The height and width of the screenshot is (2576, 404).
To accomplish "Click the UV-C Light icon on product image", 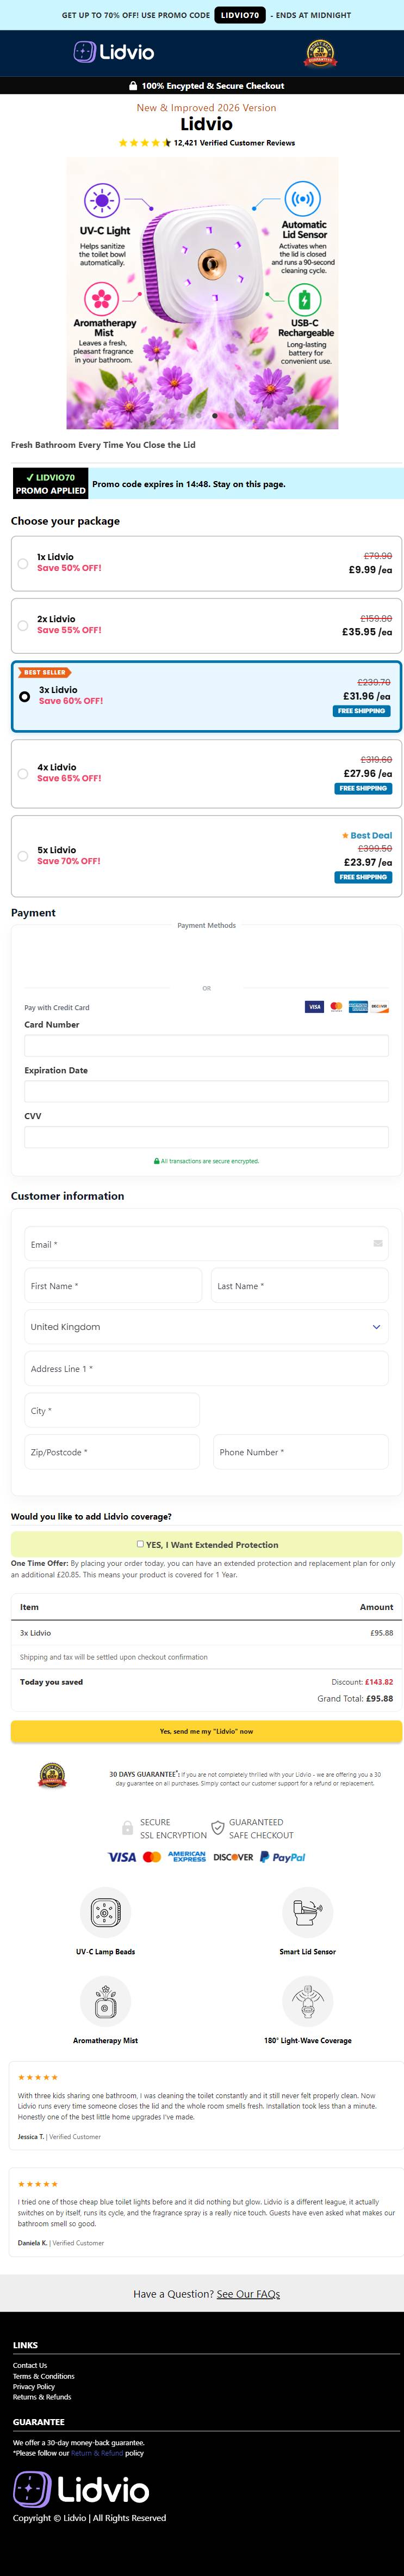I will [x=102, y=202].
